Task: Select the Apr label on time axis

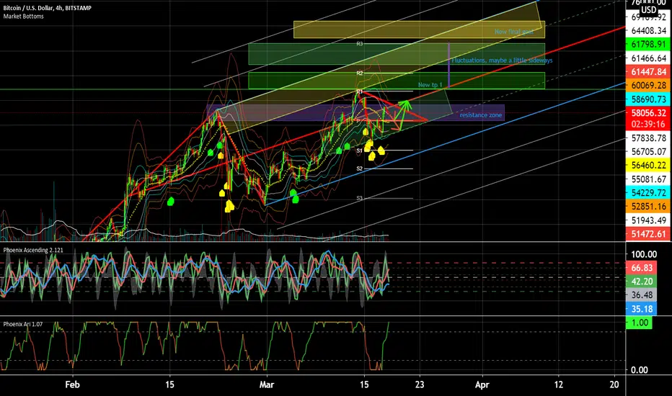Action: 482,384
